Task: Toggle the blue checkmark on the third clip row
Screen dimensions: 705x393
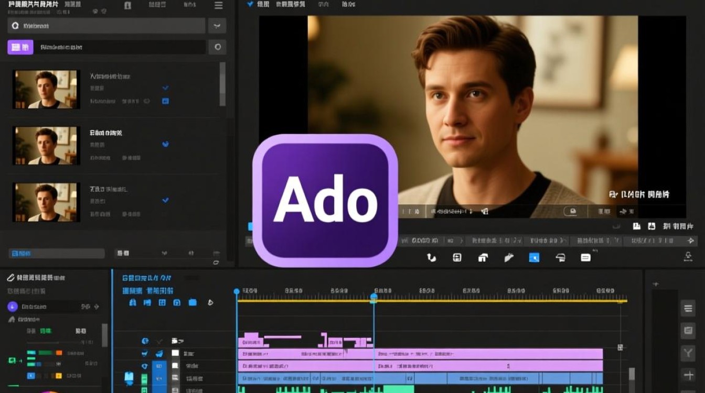Action: (166, 200)
